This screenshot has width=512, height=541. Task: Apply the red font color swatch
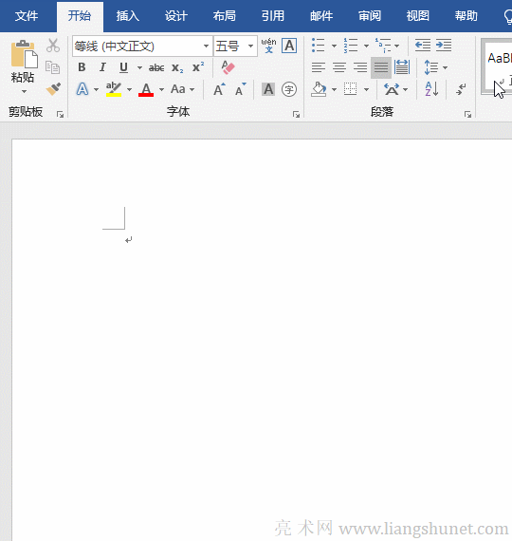coord(146,90)
